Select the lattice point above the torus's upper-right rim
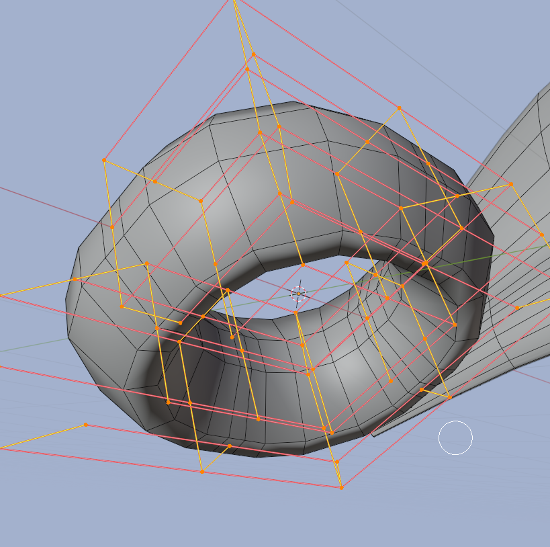 tap(399, 108)
